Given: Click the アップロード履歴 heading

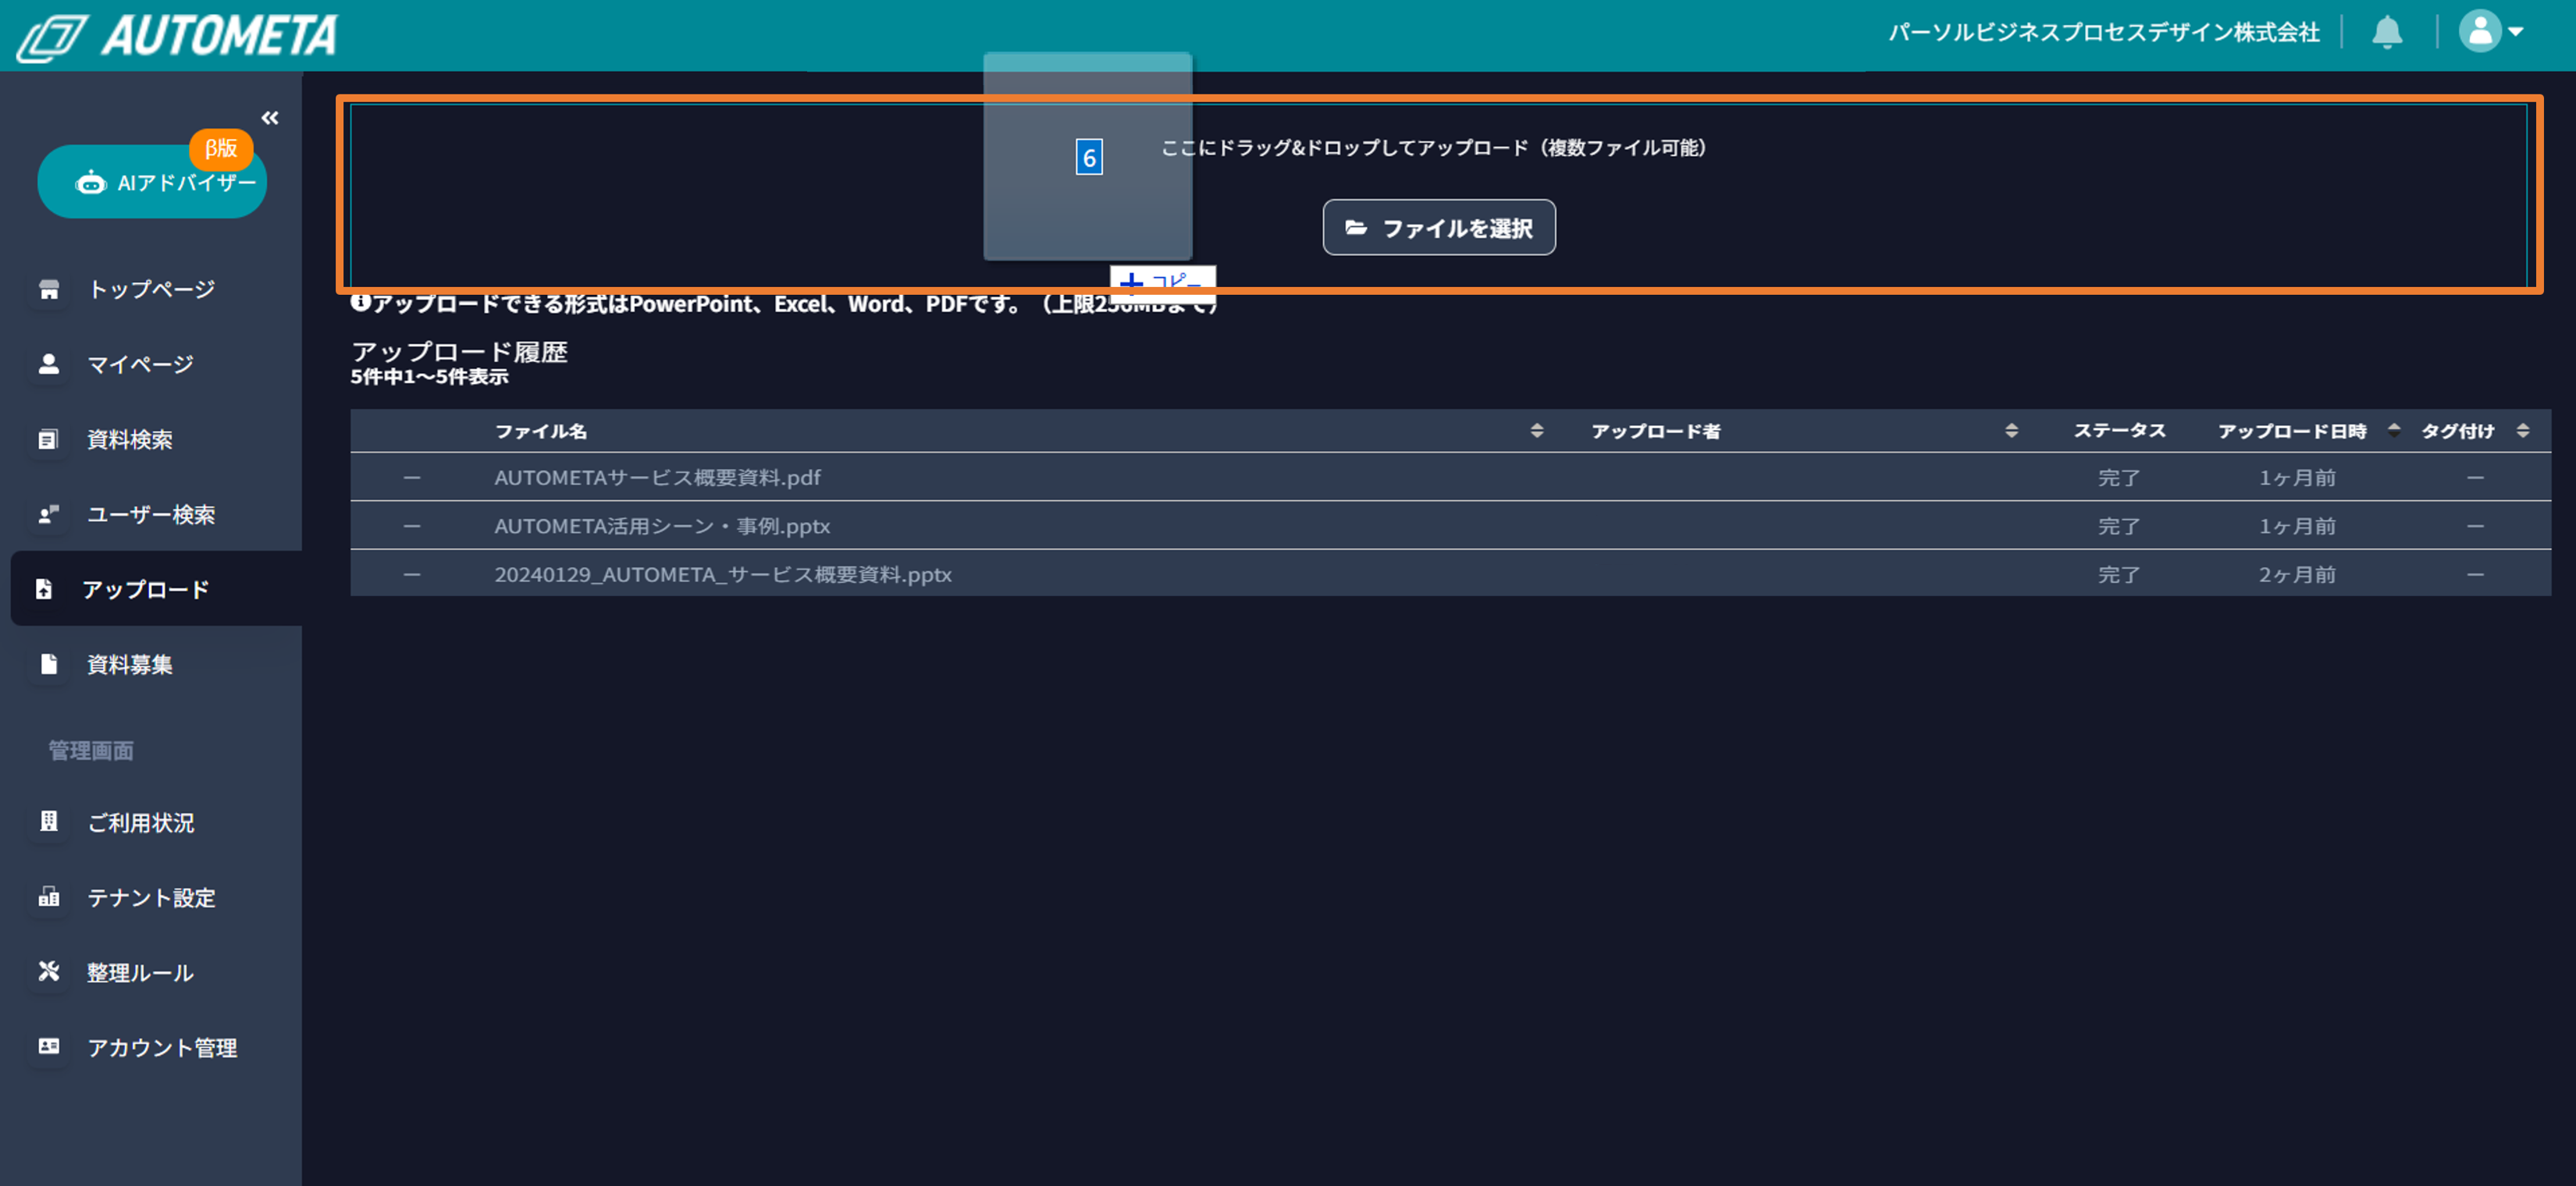Looking at the screenshot, I should (x=459, y=352).
